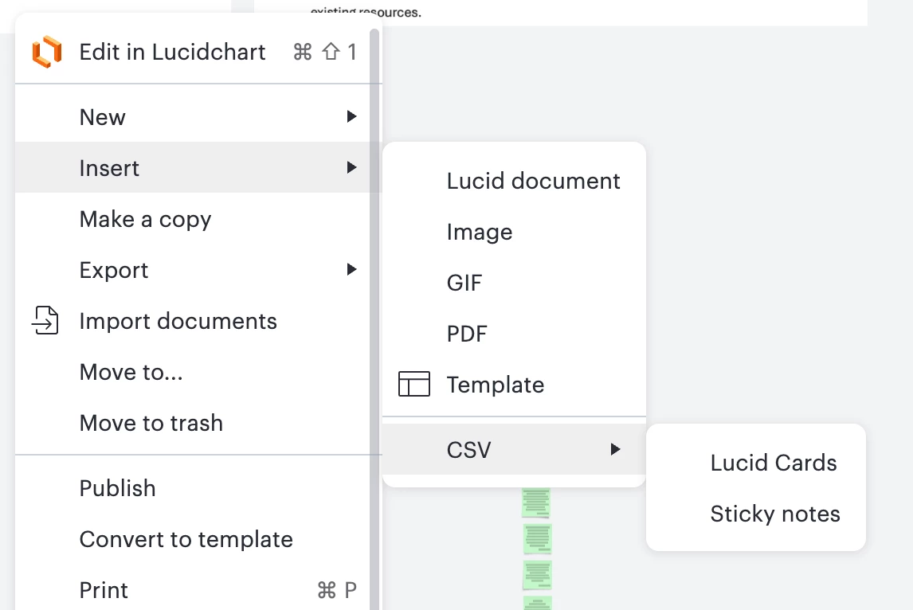Select Template in Insert submenu
Viewport: 913px width, 610px height.
coord(514,384)
